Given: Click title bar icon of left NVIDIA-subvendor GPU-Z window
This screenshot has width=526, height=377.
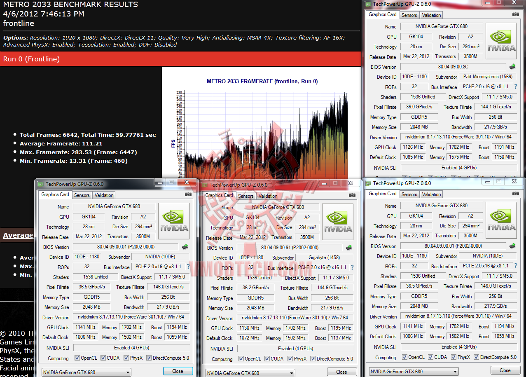Looking at the screenshot, I should [41, 184].
